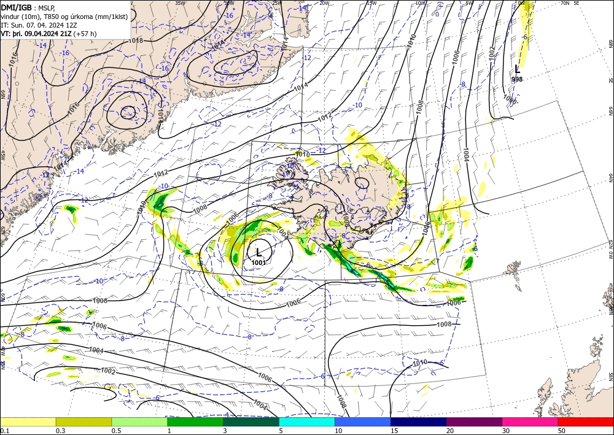
Task: Click the 'VT: þri. 09.04.2024 21Z (+57 h)' line
Action: point(49,34)
